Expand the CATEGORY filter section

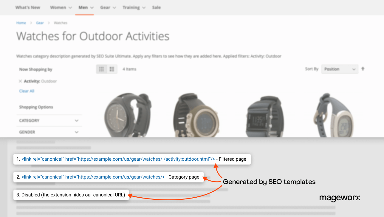pos(49,120)
